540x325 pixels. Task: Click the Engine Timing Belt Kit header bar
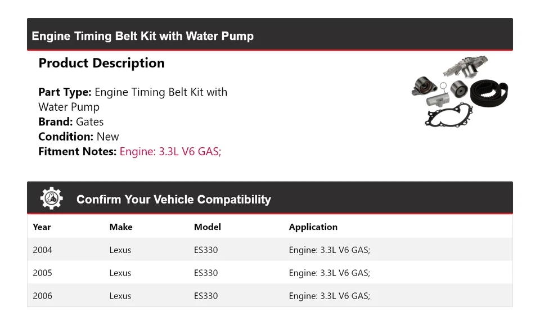[x=142, y=36]
